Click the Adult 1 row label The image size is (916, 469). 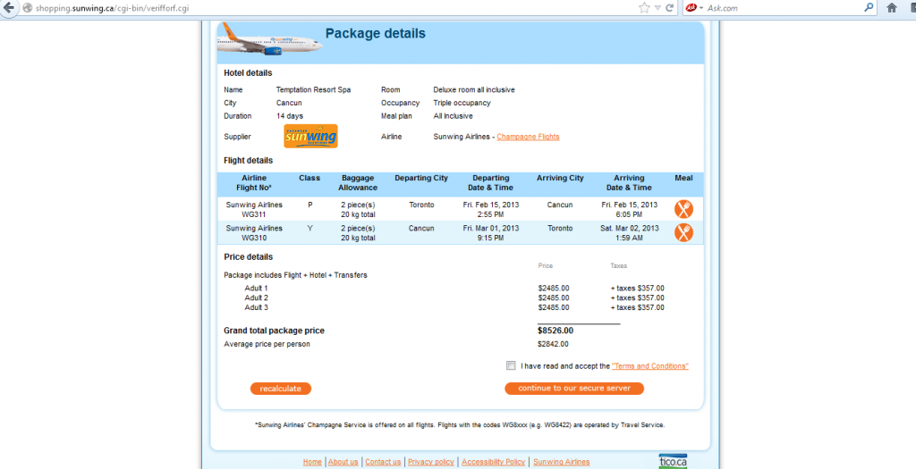coord(257,289)
